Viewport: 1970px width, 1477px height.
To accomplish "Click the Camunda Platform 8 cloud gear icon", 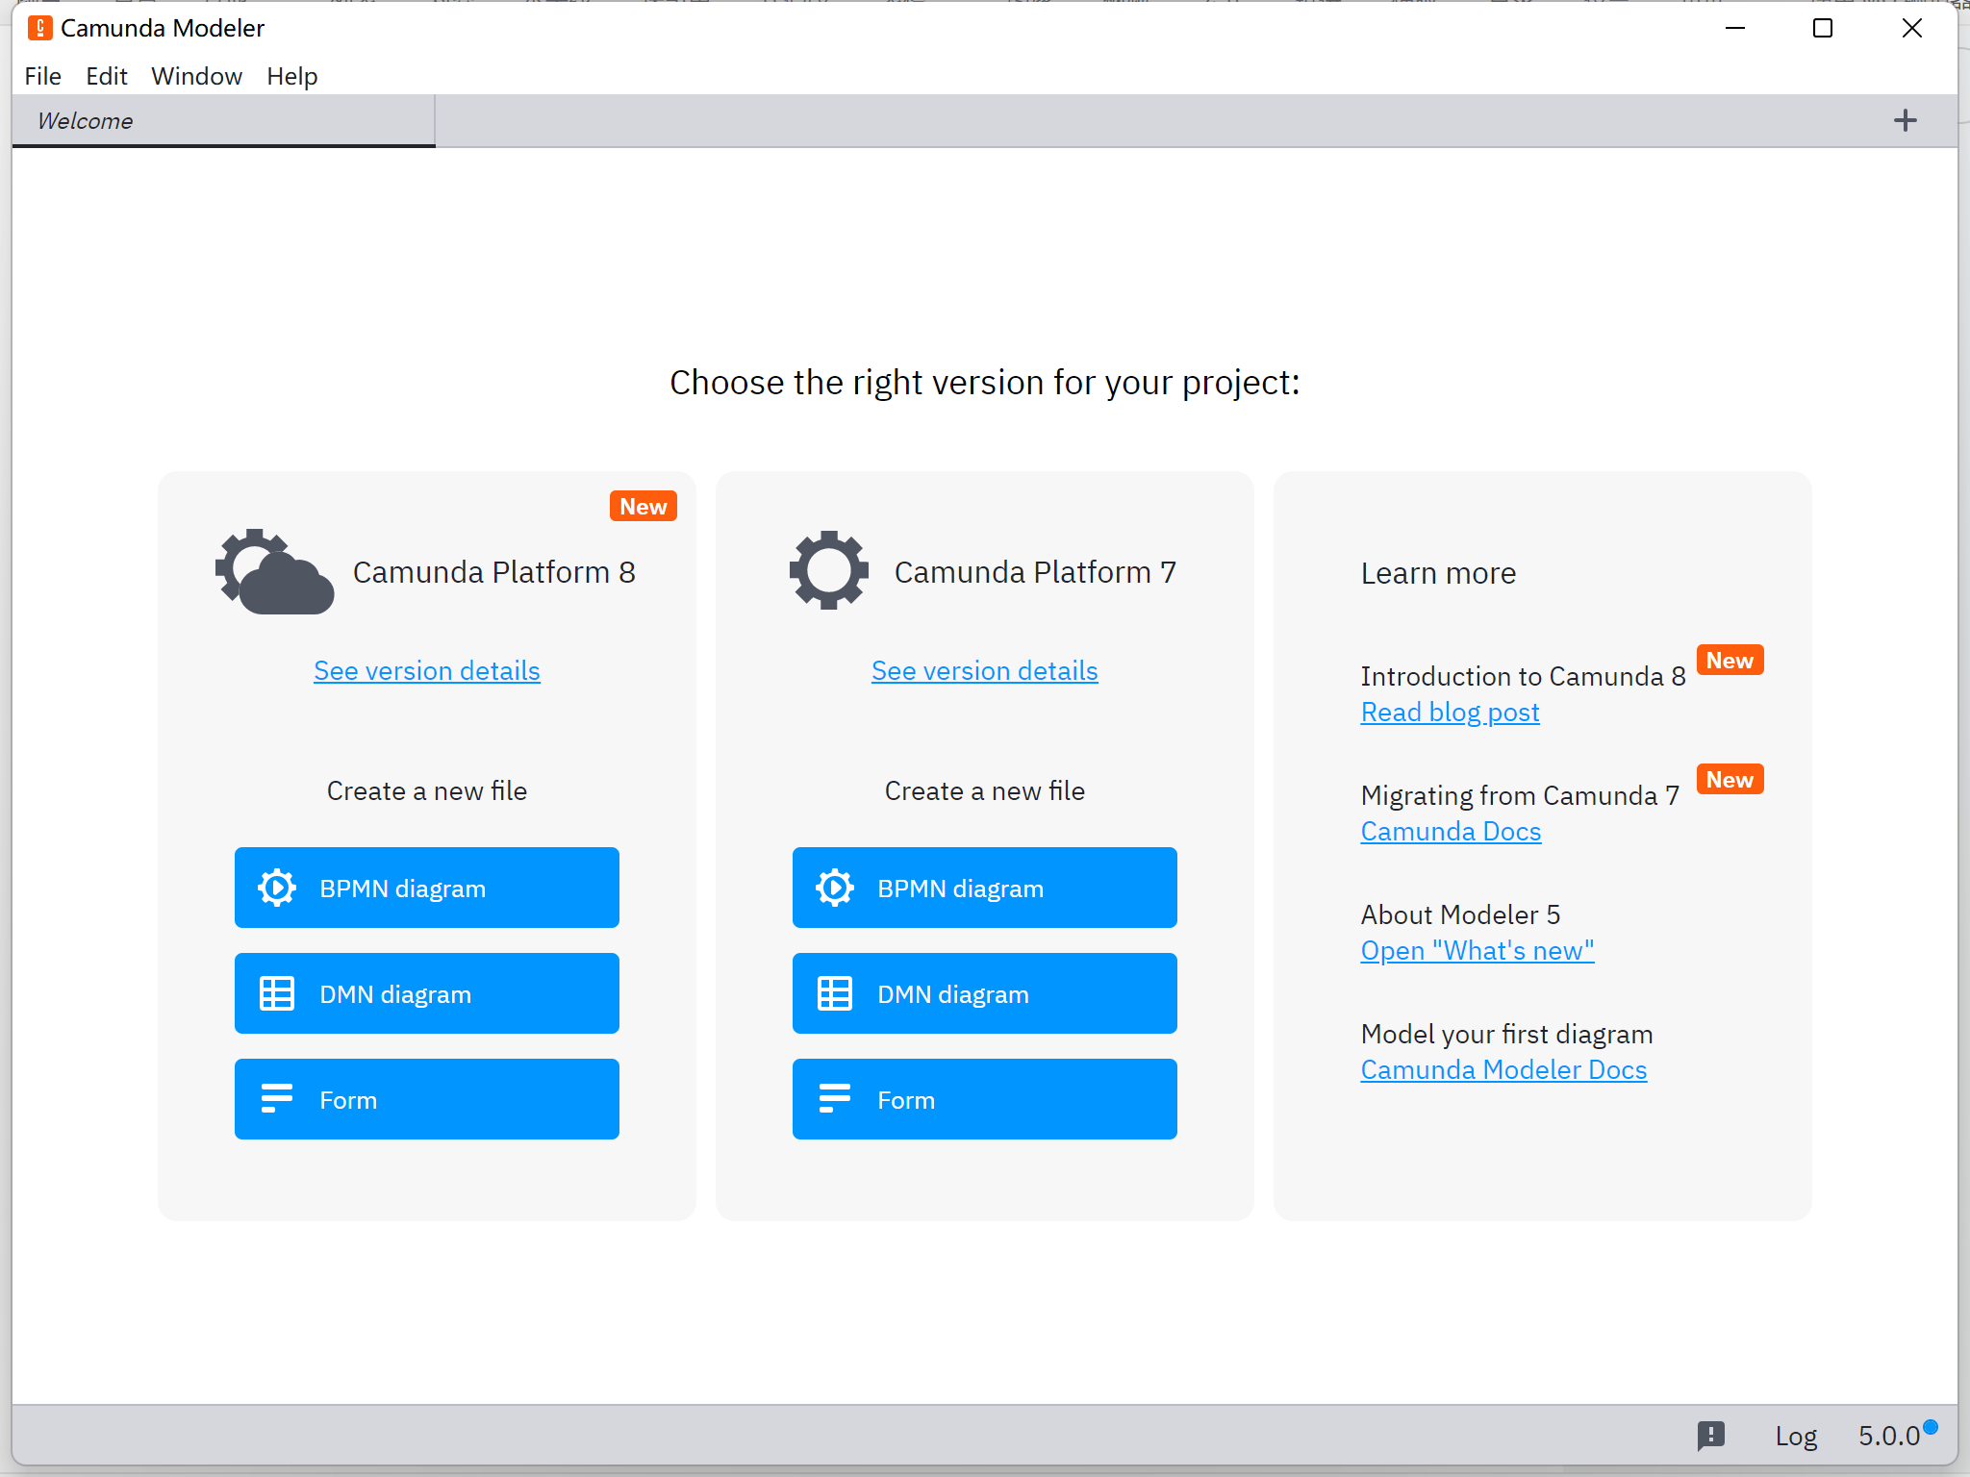I will pyautogui.click(x=274, y=571).
